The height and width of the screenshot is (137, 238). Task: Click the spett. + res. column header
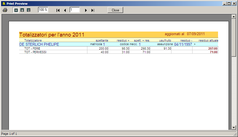pyautogui.click(x=142, y=40)
